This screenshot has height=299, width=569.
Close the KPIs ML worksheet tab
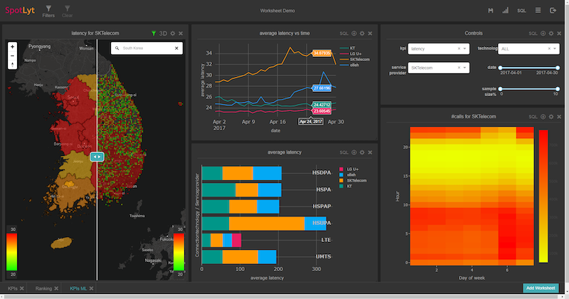click(x=91, y=288)
